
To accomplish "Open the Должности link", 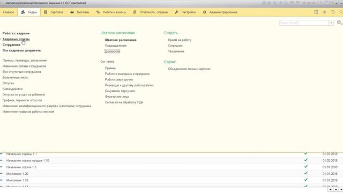I will (x=113, y=51).
